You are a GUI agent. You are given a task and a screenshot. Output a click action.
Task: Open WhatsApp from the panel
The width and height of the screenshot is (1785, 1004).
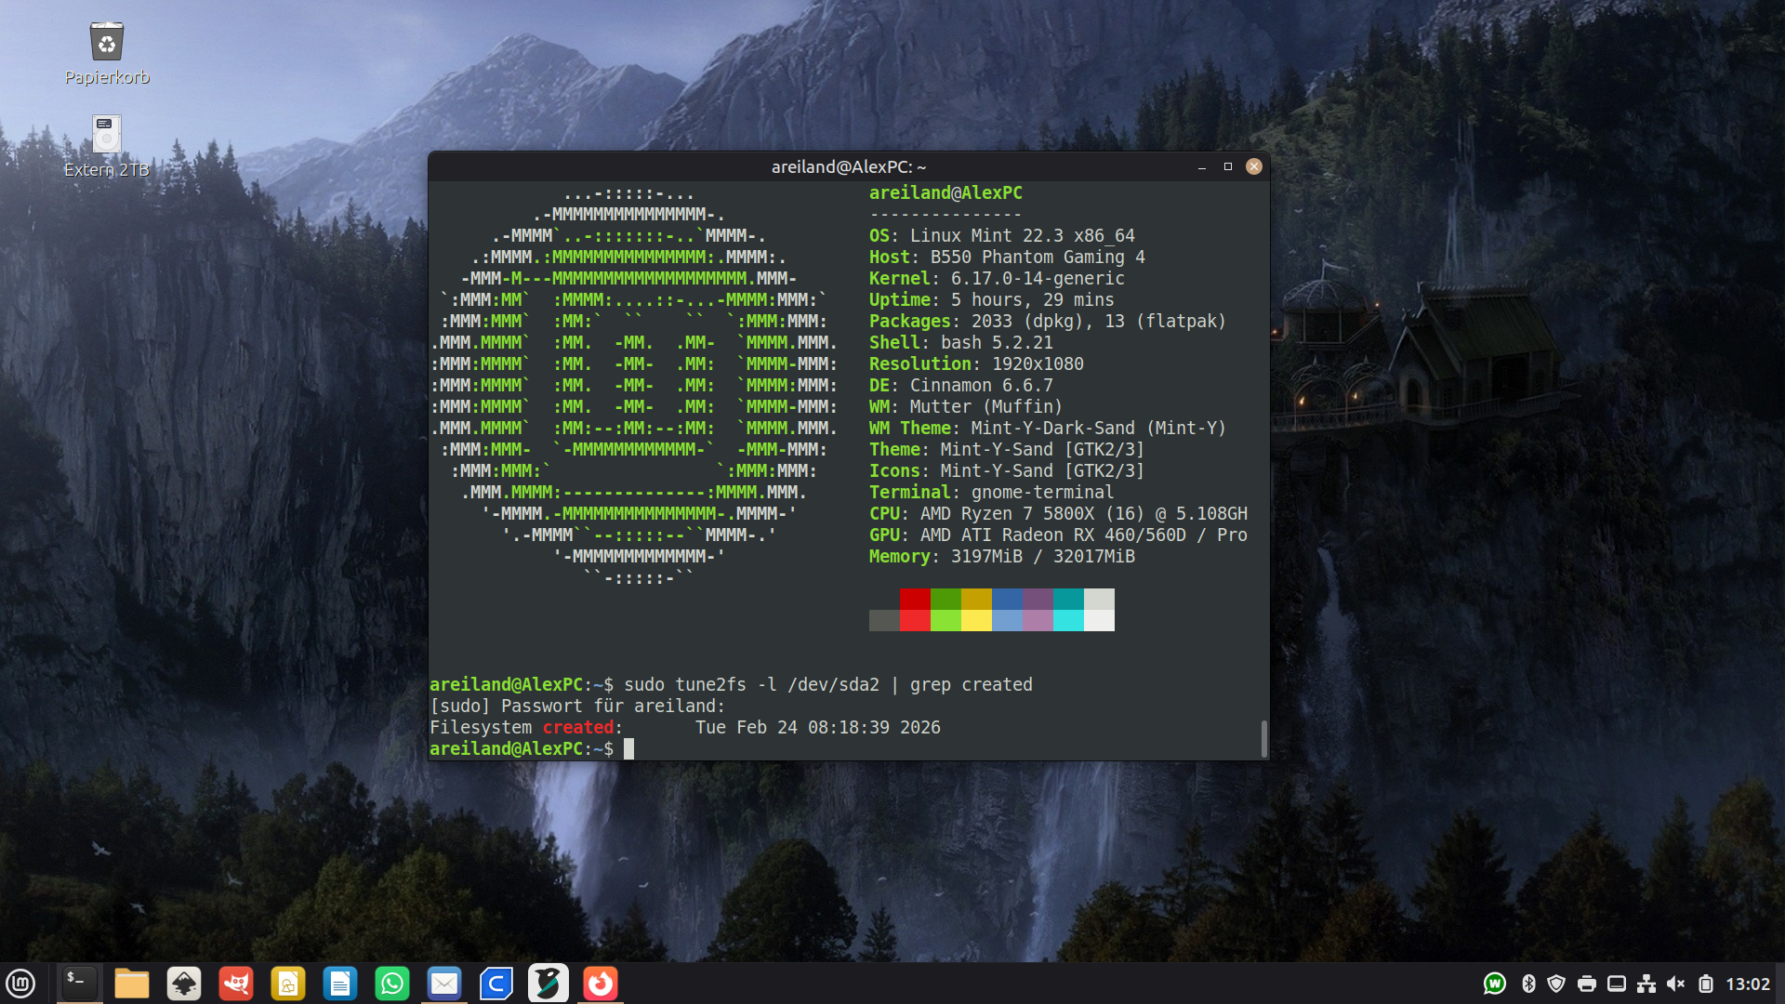(x=392, y=984)
